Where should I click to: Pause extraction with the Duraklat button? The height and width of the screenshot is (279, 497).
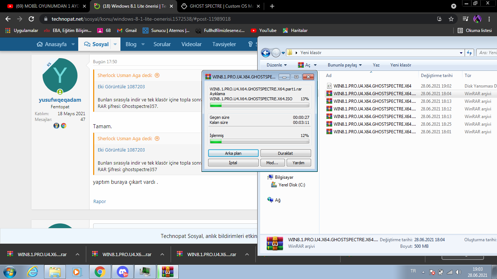click(x=286, y=153)
